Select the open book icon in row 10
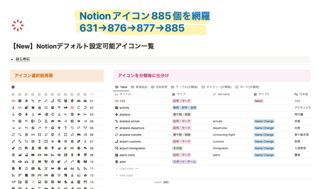This screenshot has width=318, height=189. tap(85, 162)
